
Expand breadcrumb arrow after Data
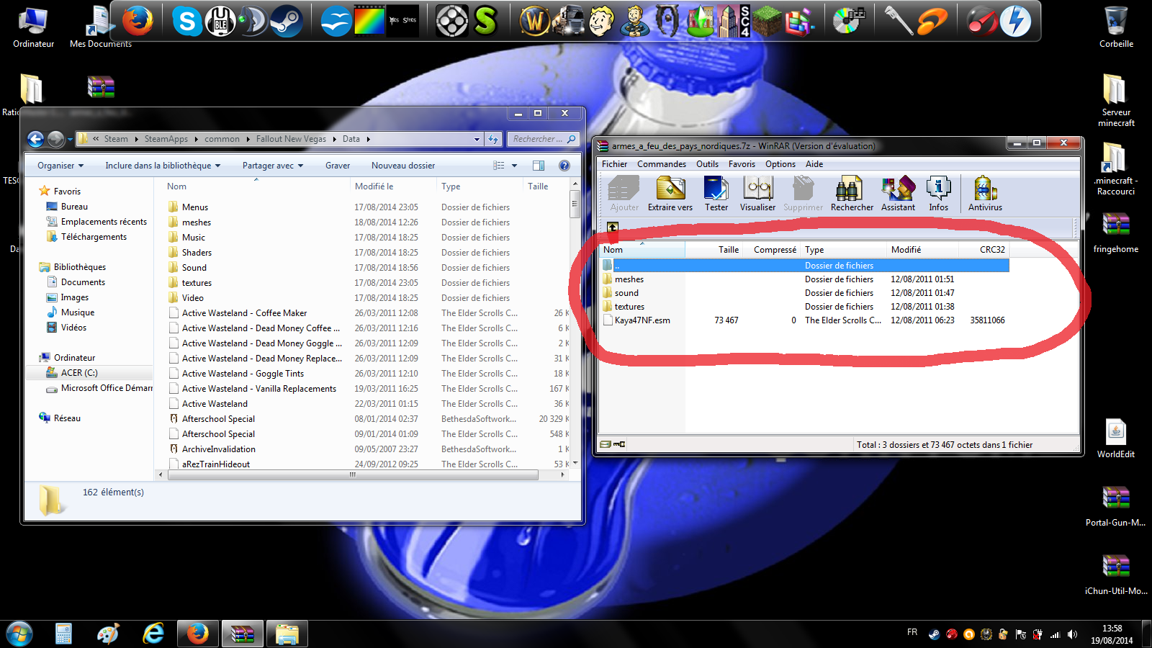(x=368, y=139)
